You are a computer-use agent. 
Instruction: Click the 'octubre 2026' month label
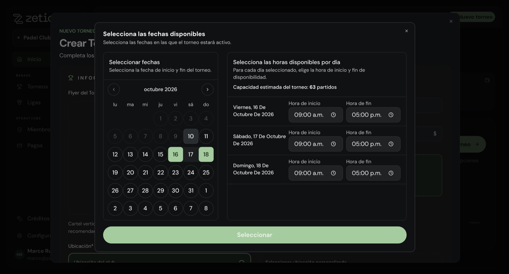pyautogui.click(x=161, y=89)
